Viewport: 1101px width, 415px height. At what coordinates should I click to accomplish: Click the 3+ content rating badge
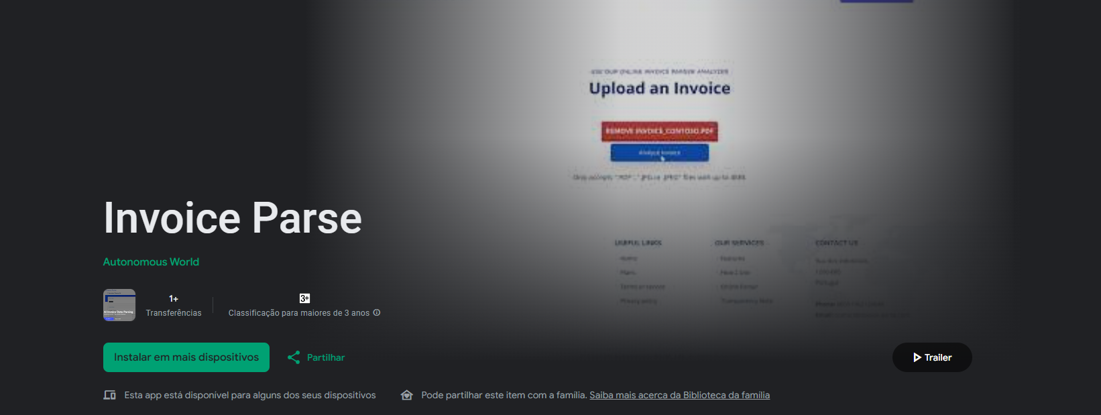[304, 298]
